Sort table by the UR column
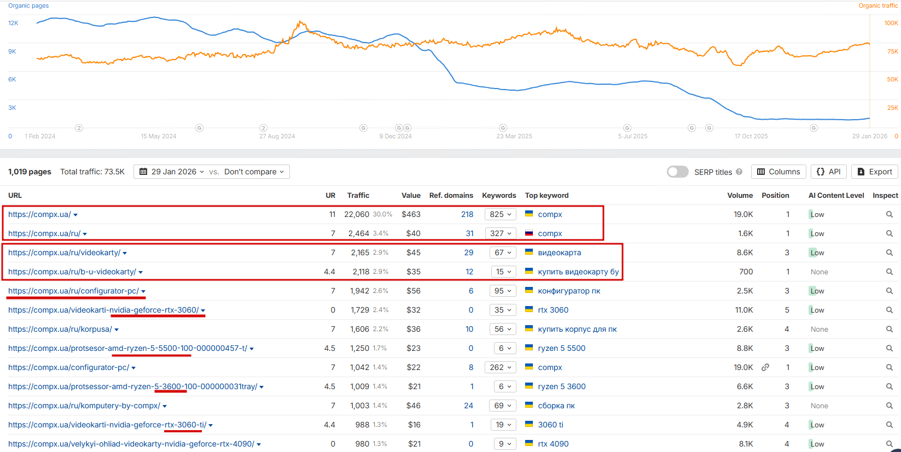901x452 pixels. (330, 195)
